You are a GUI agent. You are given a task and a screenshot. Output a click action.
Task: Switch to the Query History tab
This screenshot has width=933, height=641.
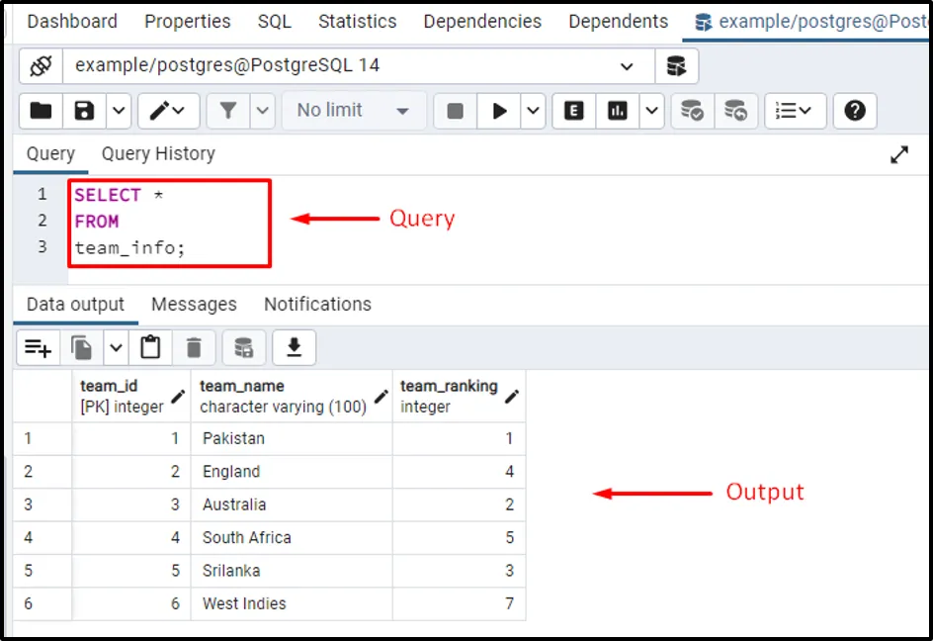click(158, 153)
